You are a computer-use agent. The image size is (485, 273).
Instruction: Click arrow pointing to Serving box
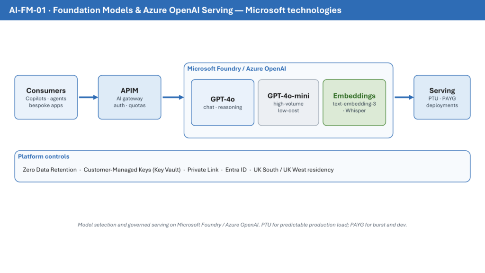404,97
